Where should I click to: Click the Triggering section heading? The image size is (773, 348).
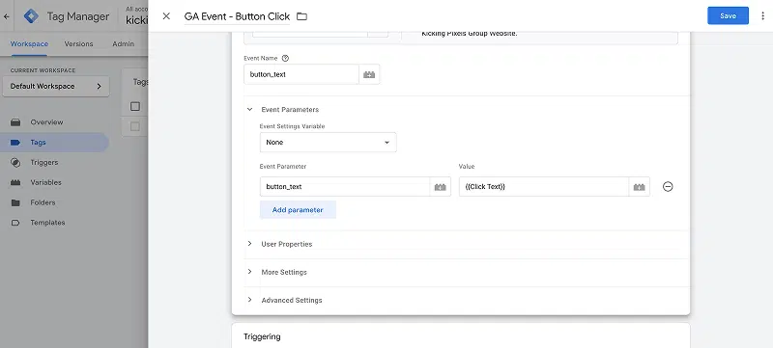tap(262, 336)
